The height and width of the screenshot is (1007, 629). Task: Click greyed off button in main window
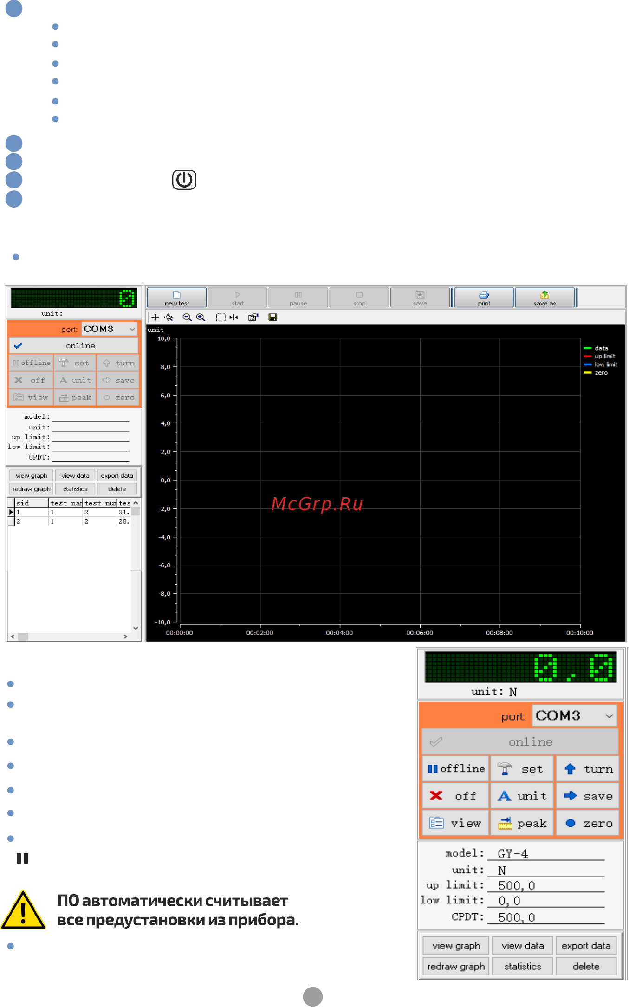click(32, 380)
